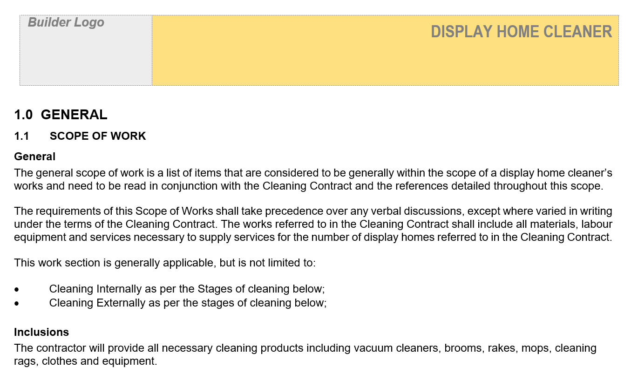The height and width of the screenshot is (368, 631).
Task: Click the phrase "display home cleaner's"
Action: pyautogui.click(x=556, y=173)
